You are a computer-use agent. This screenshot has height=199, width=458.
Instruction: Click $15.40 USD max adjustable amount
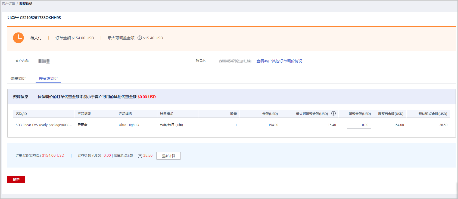click(153, 38)
